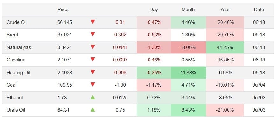The image size is (276, 119).
Task: Click the Coal price value 109.95
Action: (64, 85)
